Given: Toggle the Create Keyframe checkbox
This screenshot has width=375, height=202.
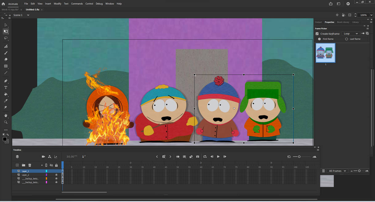Looking at the screenshot, I should [x=317, y=34].
